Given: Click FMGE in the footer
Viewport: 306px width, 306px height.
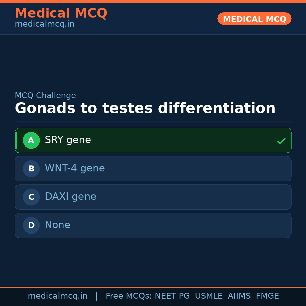Looking at the screenshot, I should click(267, 296).
